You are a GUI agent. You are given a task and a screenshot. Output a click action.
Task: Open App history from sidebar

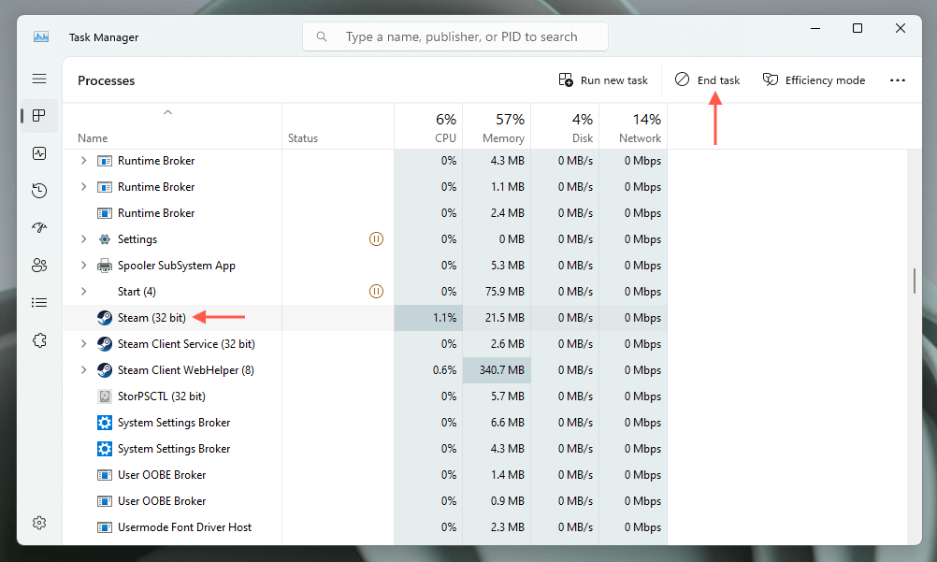pos(39,191)
